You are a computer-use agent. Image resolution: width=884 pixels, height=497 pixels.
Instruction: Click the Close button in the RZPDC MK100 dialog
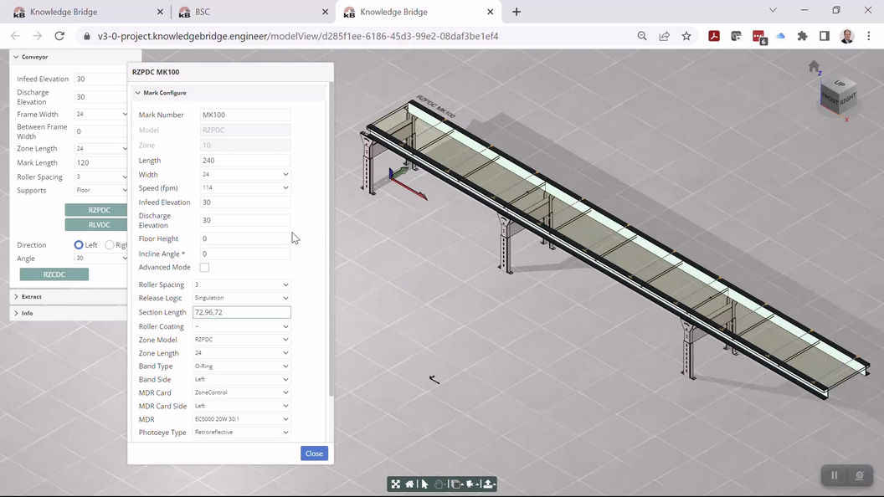pos(314,453)
